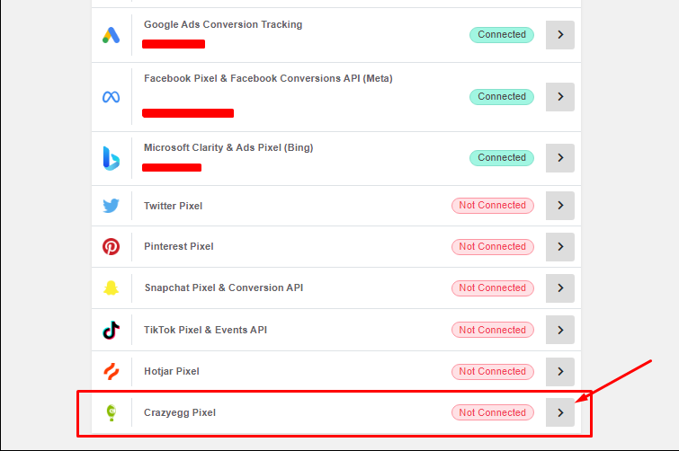Expand Facebook Pixel settings chevron
The width and height of the screenshot is (679, 451).
pos(560,97)
